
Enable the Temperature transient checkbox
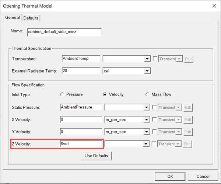155,59
